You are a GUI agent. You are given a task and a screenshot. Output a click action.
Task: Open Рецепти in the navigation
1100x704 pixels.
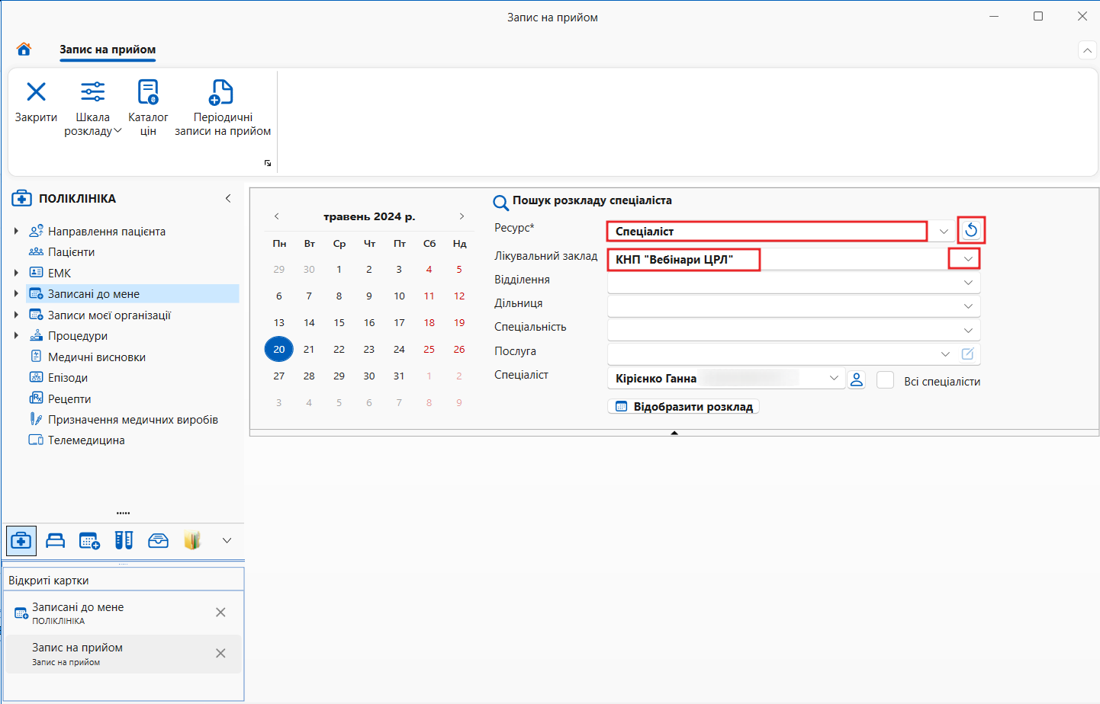[69, 398]
